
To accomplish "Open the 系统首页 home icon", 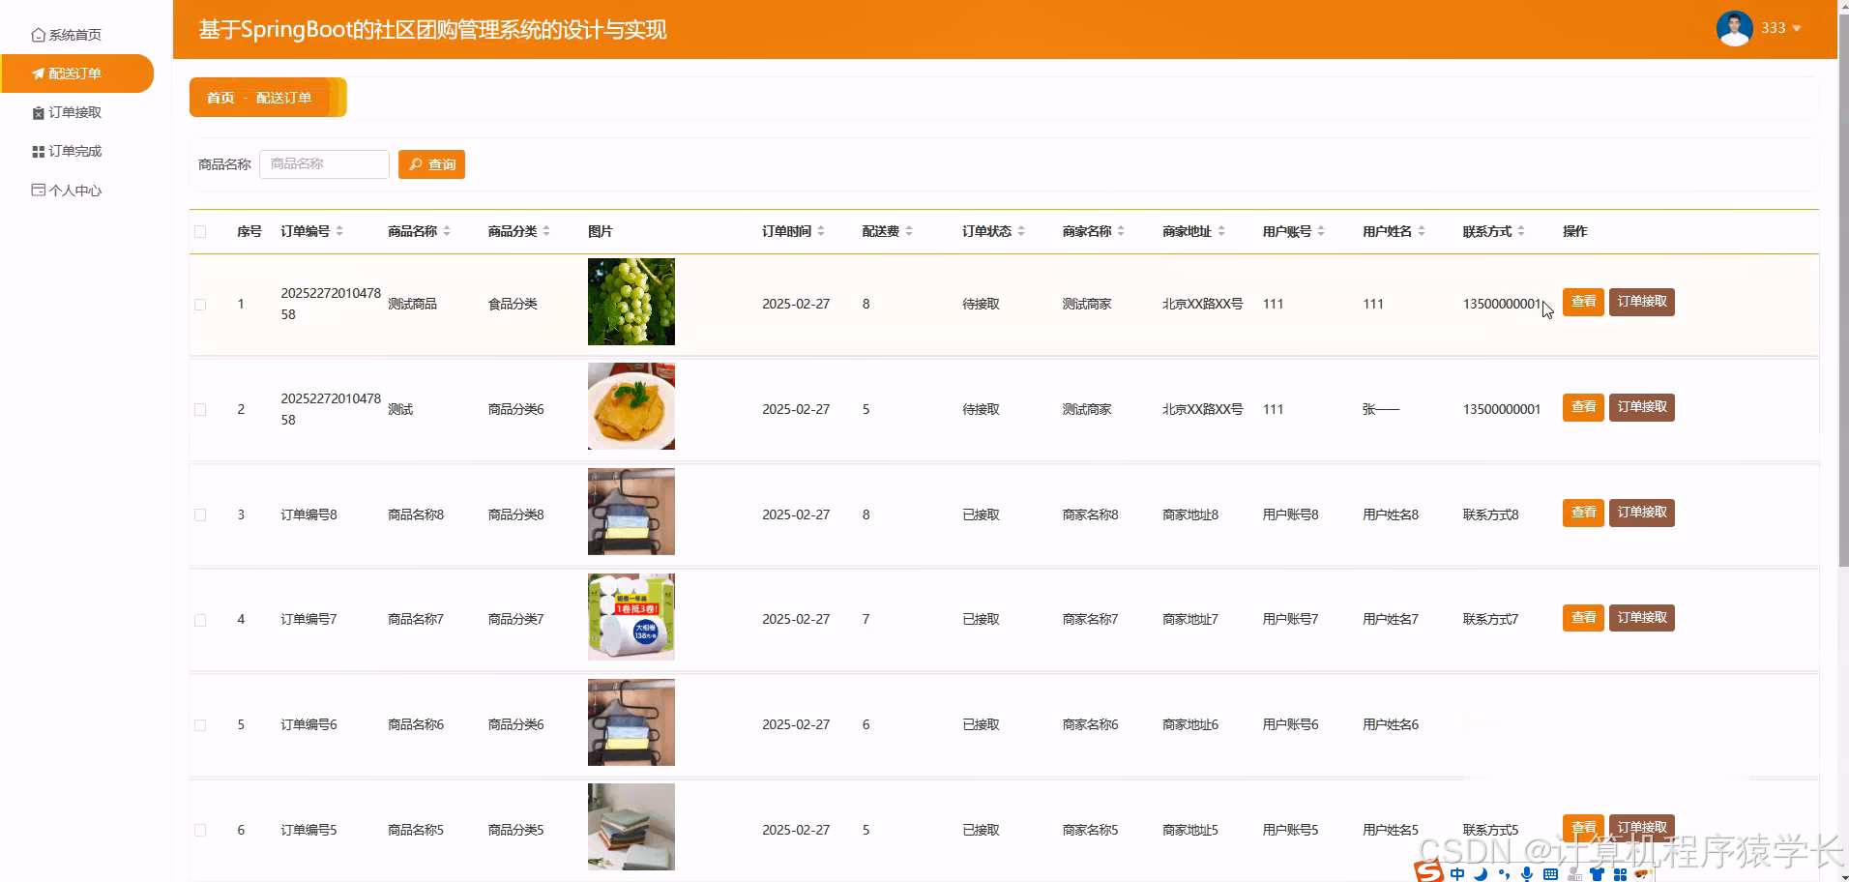I will coord(38,35).
